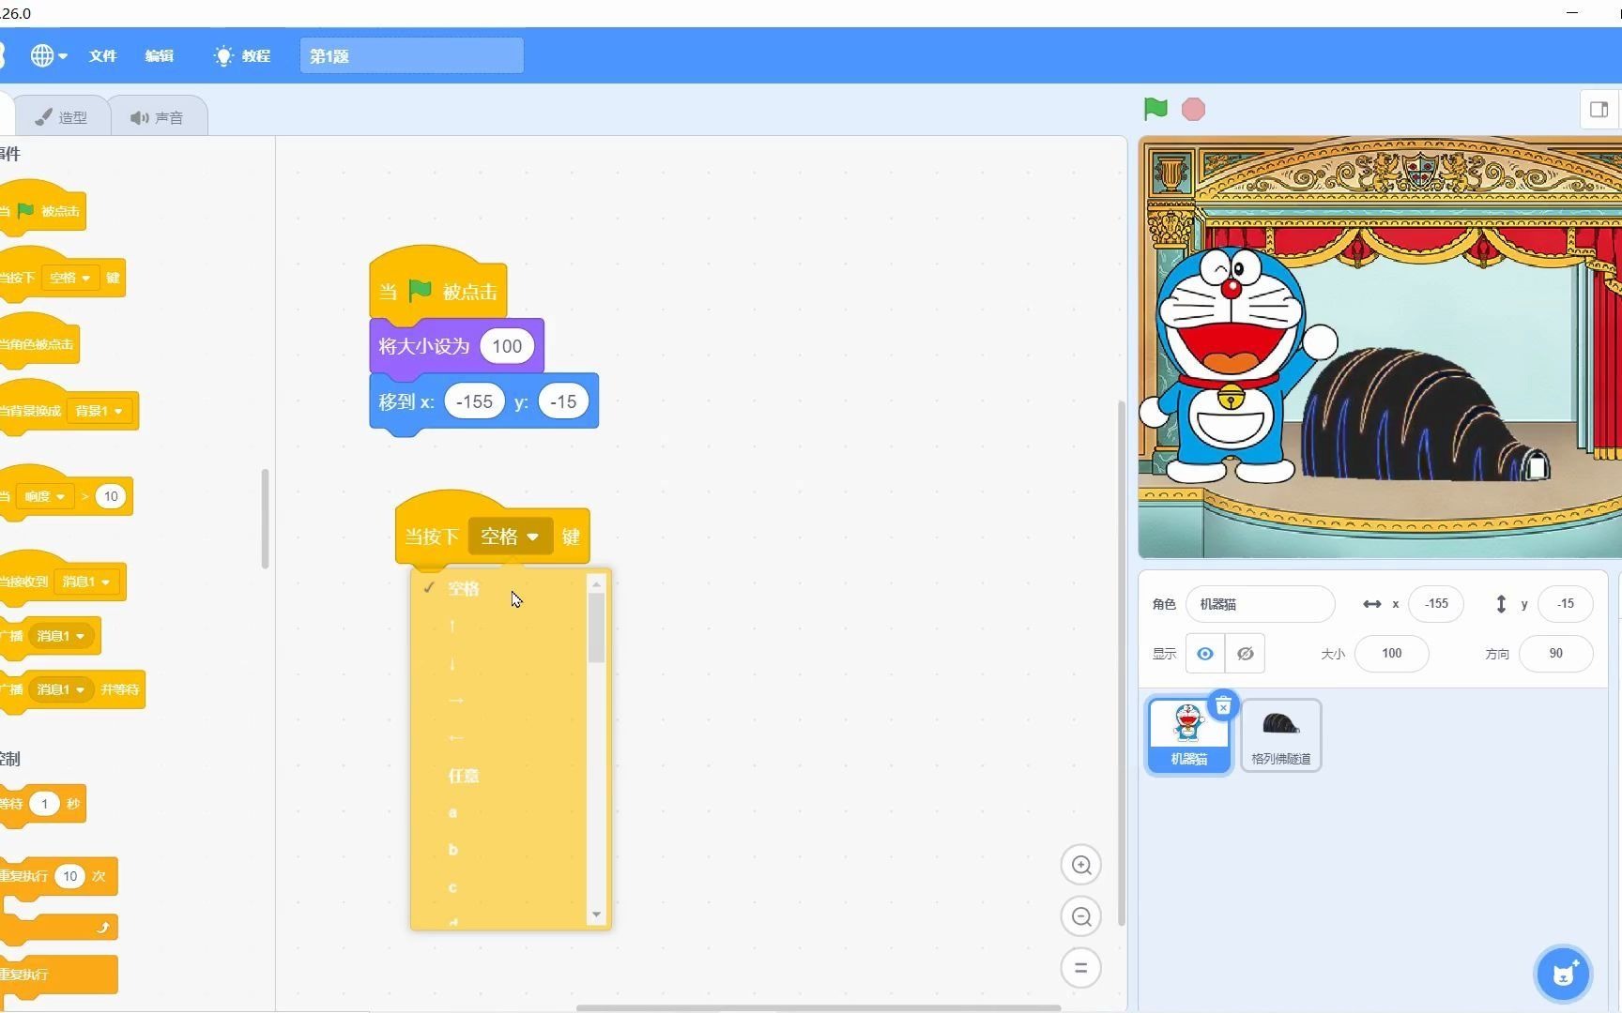This screenshot has width=1622, height=1013.
Task: Click the 当绿旗被点击 block in workspace
Action: pos(438,285)
